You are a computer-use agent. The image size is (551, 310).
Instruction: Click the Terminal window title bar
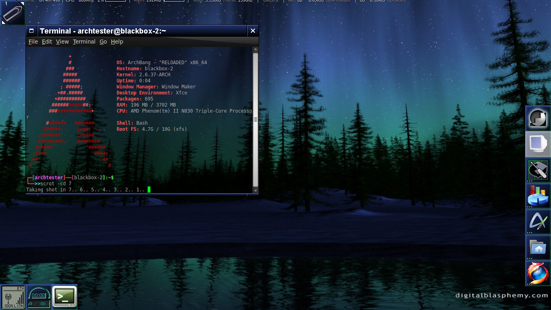(x=142, y=31)
